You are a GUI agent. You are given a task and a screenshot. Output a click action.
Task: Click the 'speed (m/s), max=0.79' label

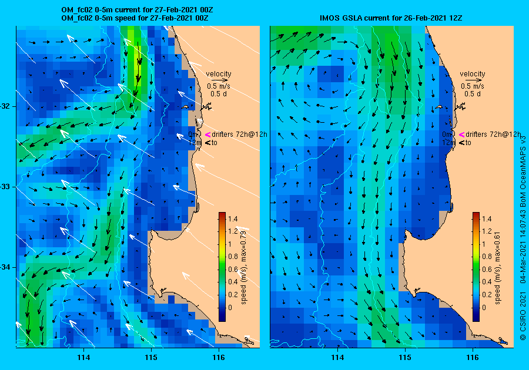[x=243, y=268]
